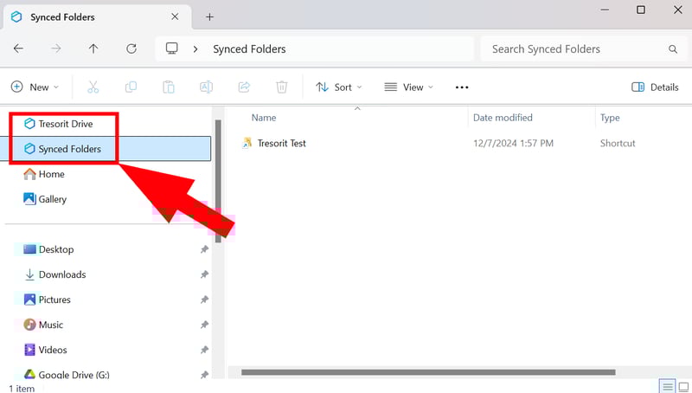
Task: Click the Synced Folders breadcrumb in the address bar
Action: (249, 49)
